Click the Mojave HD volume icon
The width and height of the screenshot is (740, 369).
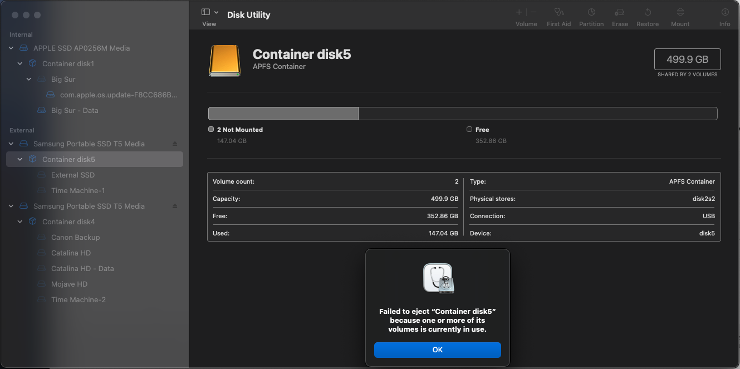pyautogui.click(x=41, y=284)
